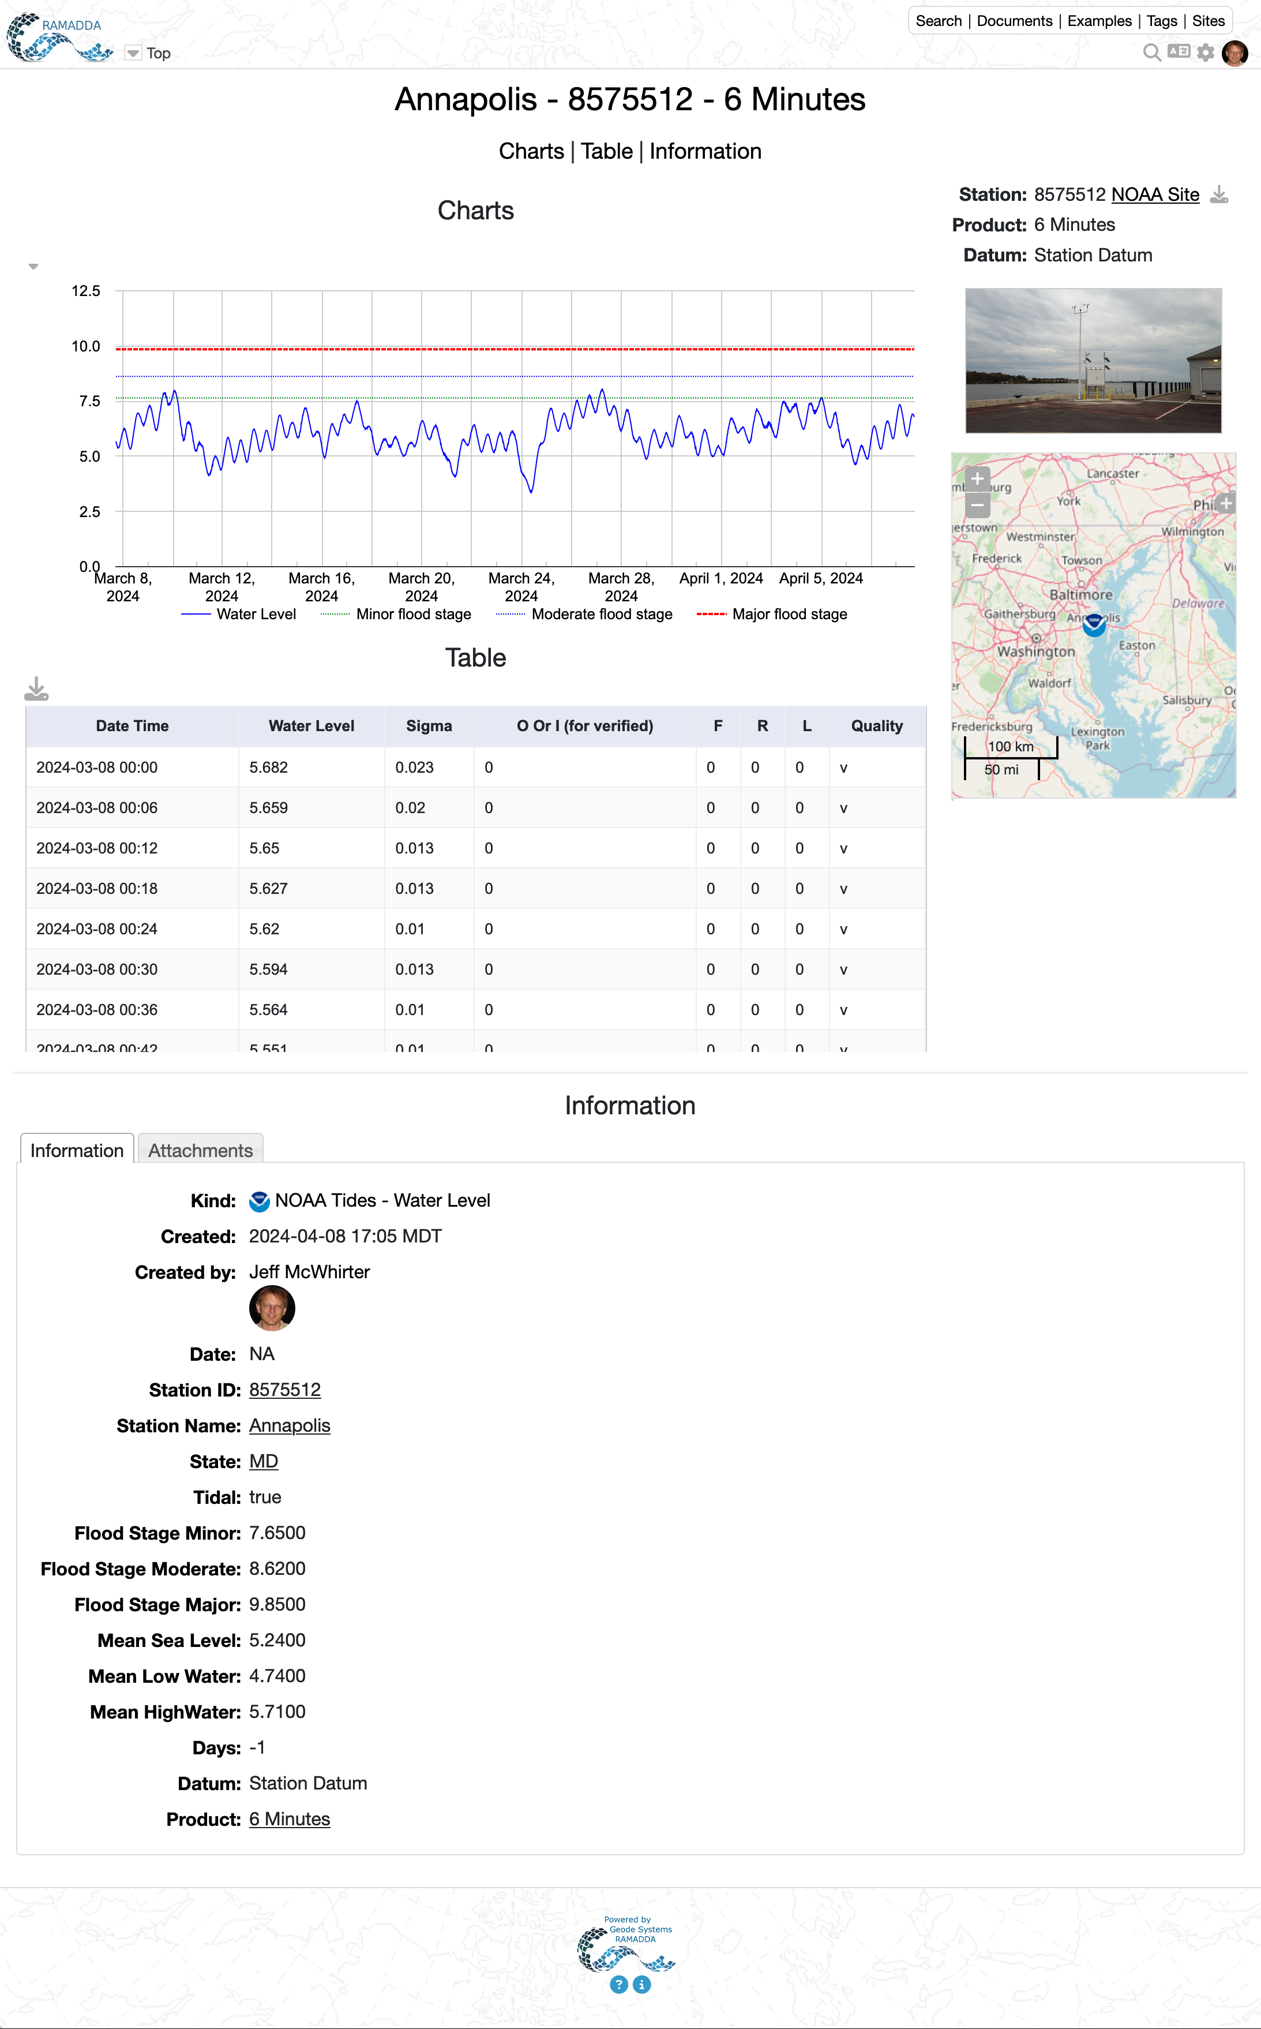Click download icon next to NOAA Site
The width and height of the screenshot is (1261, 2029).
click(x=1219, y=194)
